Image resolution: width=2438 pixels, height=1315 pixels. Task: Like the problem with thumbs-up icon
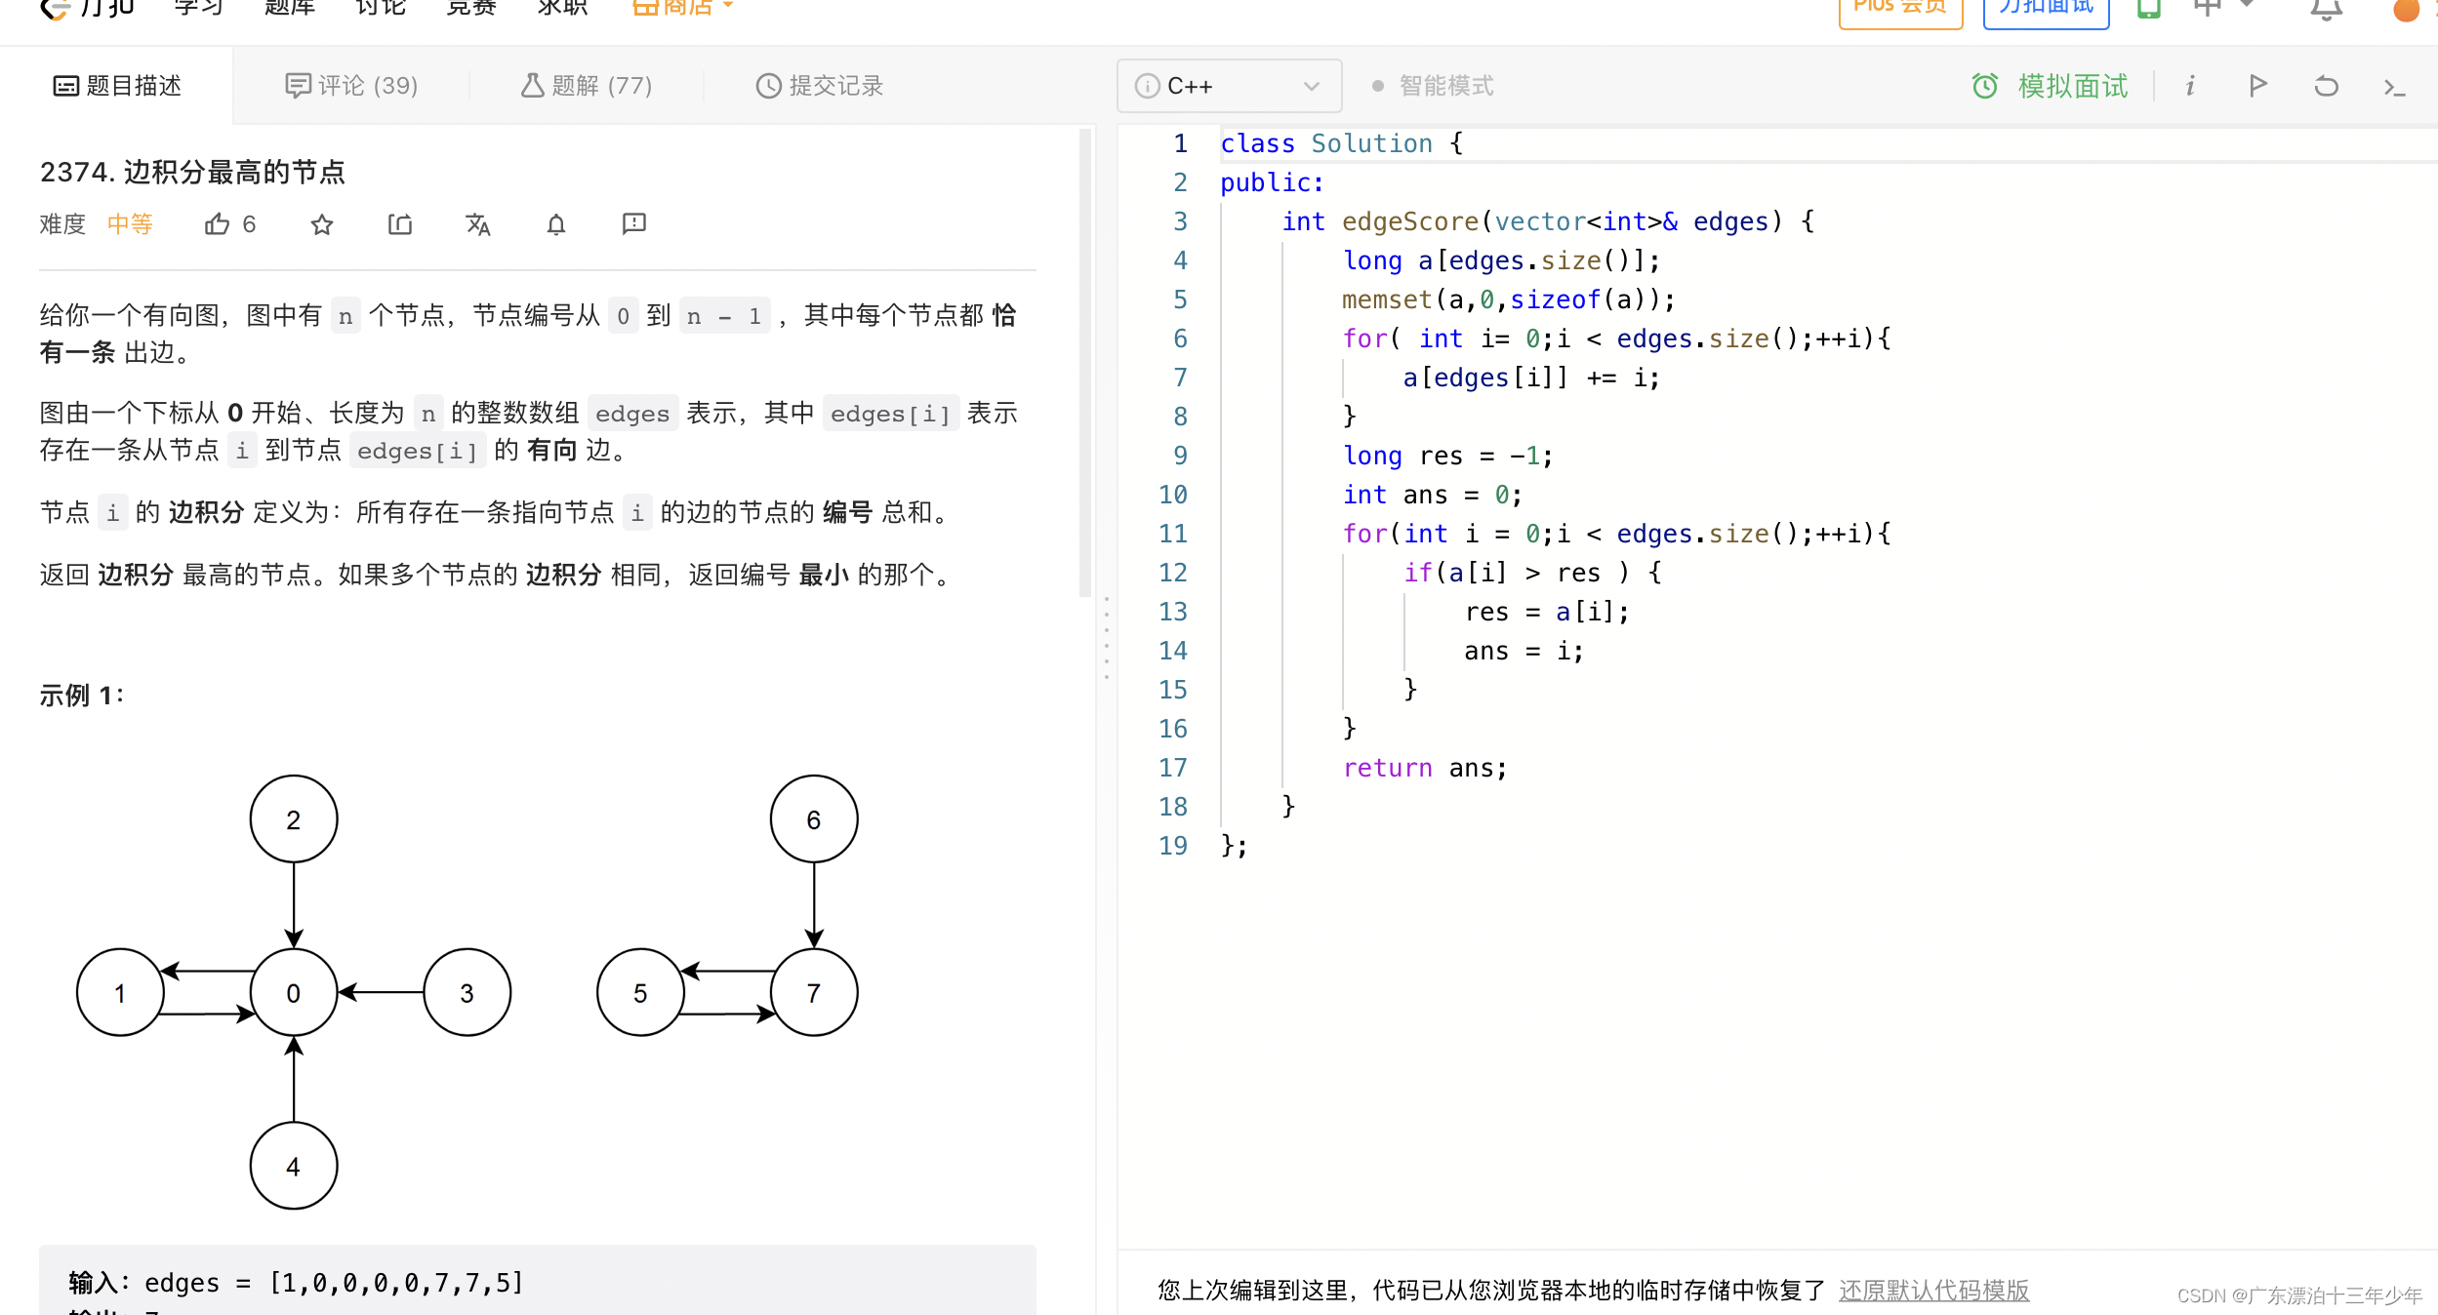(217, 224)
